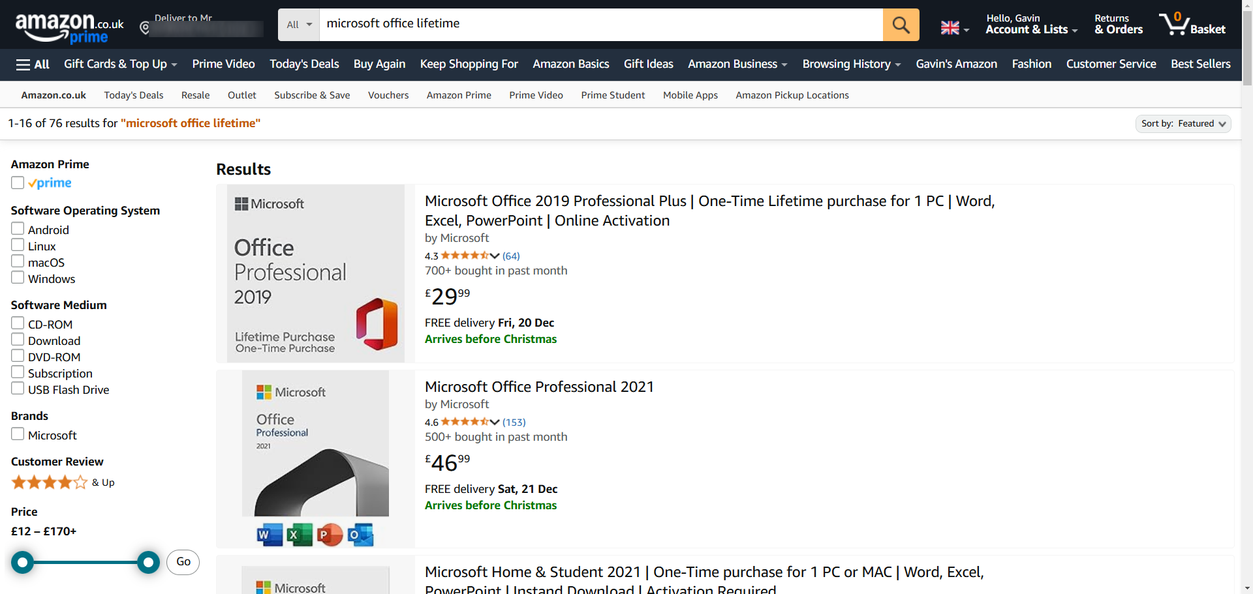This screenshot has width=1253, height=594.
Task: Click the price slider Go button
Action: click(x=183, y=562)
